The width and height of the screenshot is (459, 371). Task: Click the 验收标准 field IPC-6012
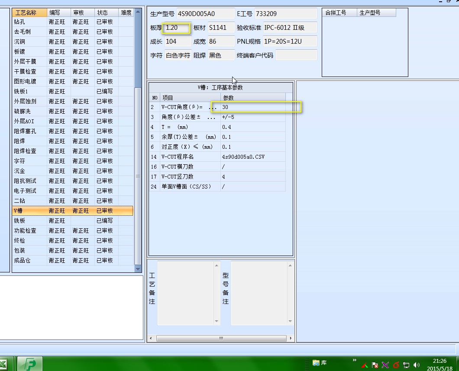tap(290, 28)
